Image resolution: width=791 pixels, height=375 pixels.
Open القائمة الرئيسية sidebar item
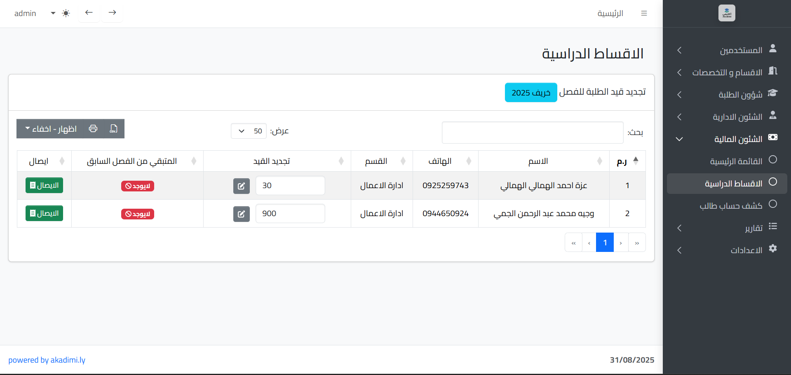click(736, 161)
